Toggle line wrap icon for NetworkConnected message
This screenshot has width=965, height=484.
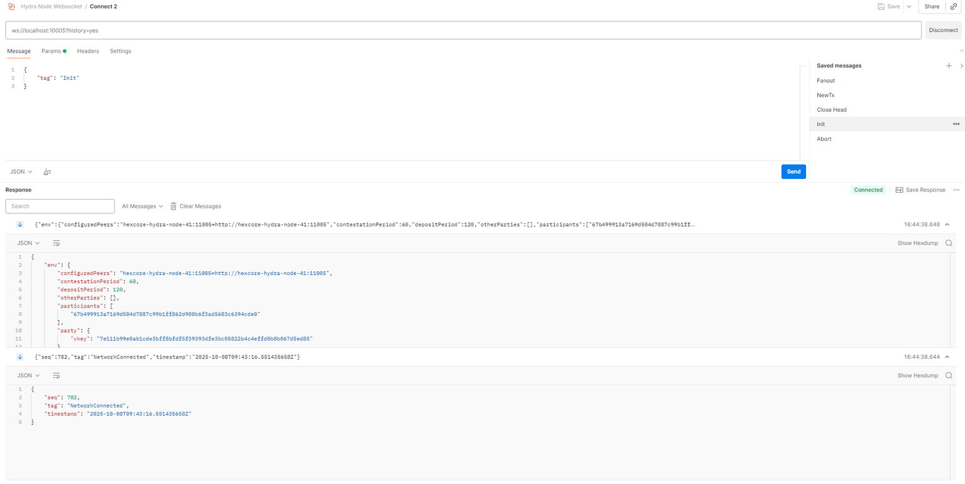57,375
